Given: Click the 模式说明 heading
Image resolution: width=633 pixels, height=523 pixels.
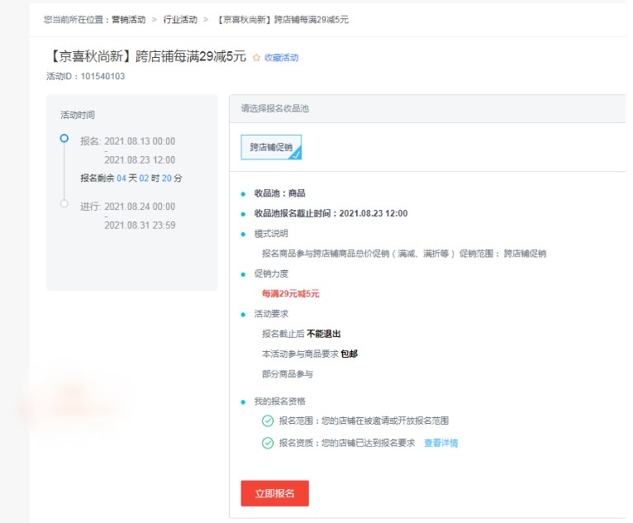Looking at the screenshot, I should click(271, 234).
